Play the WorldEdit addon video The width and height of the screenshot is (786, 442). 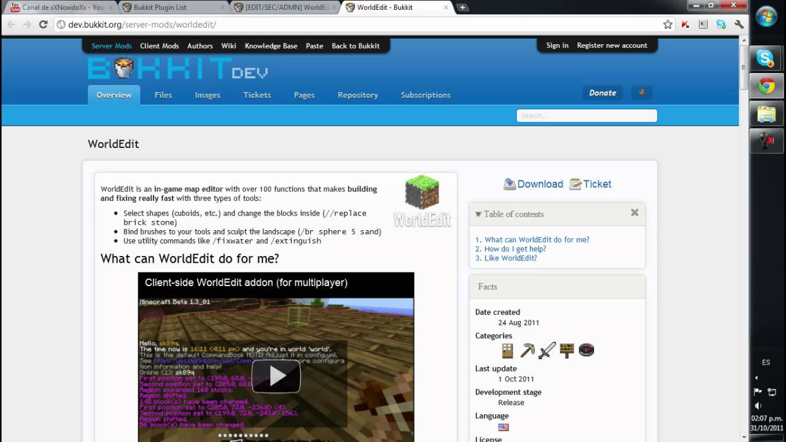coord(276,376)
